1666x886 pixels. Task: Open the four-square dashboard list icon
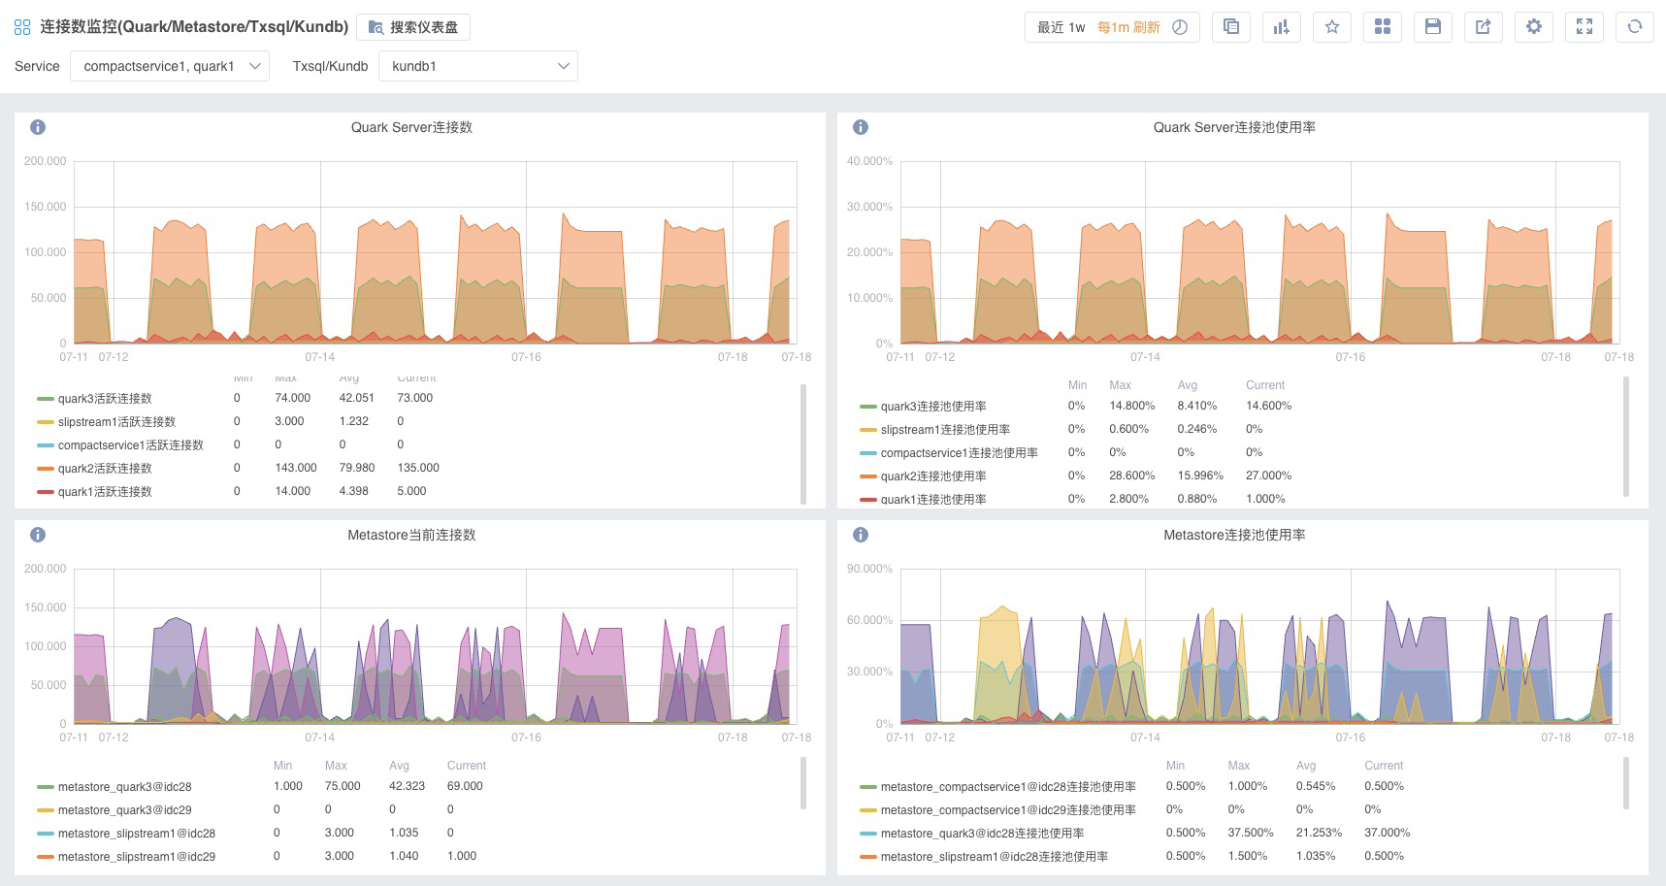(1383, 27)
